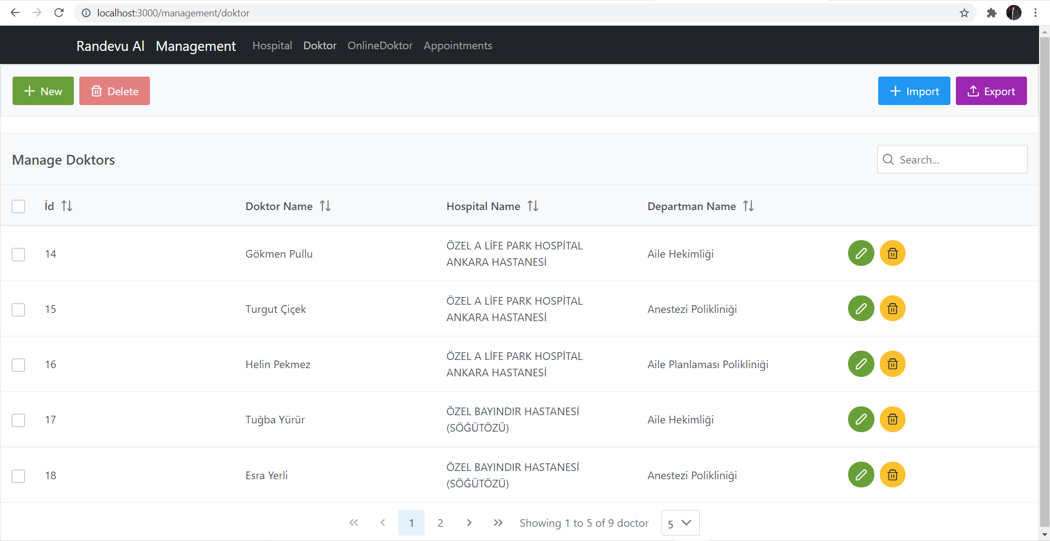
Task: Click the trash icon on Tuğba Yürür's row
Action: click(x=892, y=419)
